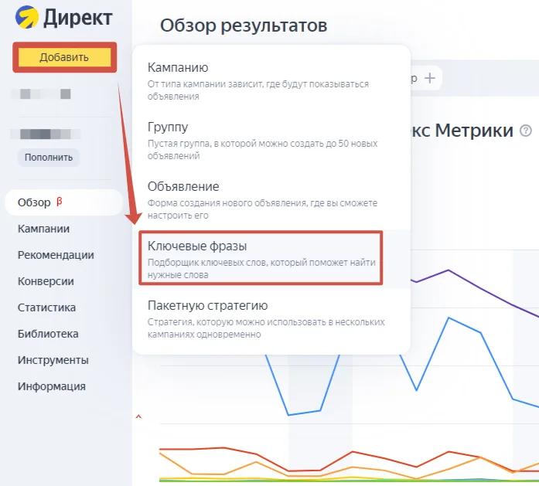Open Статистика in the sidebar

coord(46,308)
